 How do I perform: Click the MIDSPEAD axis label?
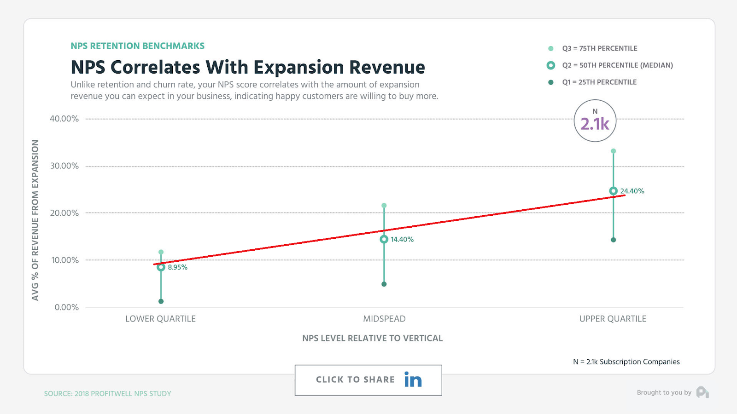click(384, 319)
